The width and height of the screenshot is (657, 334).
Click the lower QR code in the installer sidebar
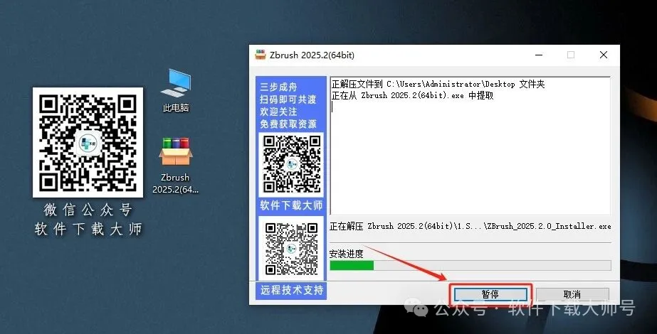[x=292, y=248]
